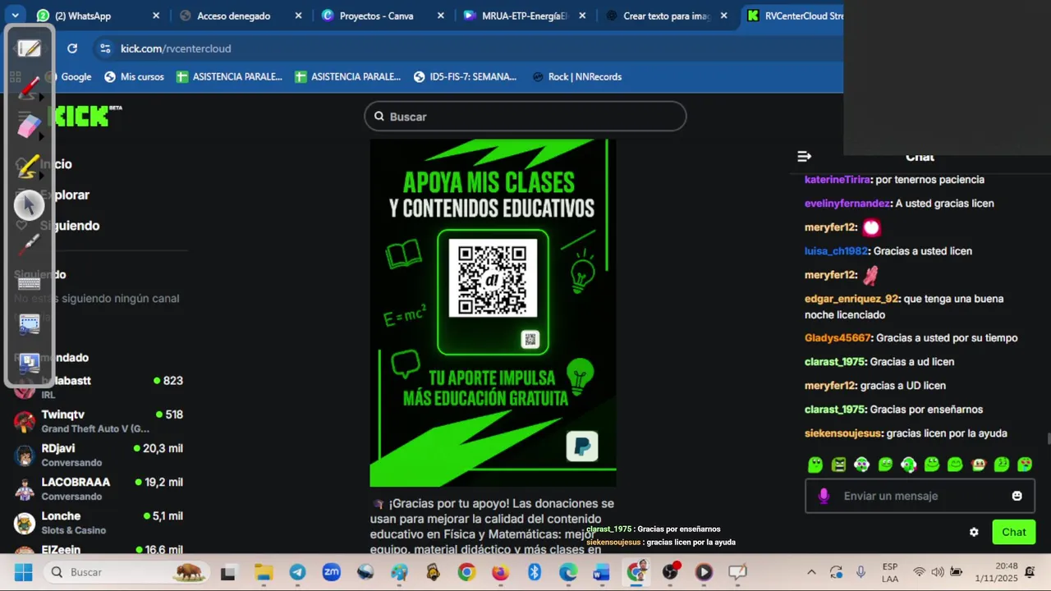This screenshot has width=1051, height=591.
Task: Open the ID5-FIS-7: SEMANA bookmark
Action: point(465,76)
